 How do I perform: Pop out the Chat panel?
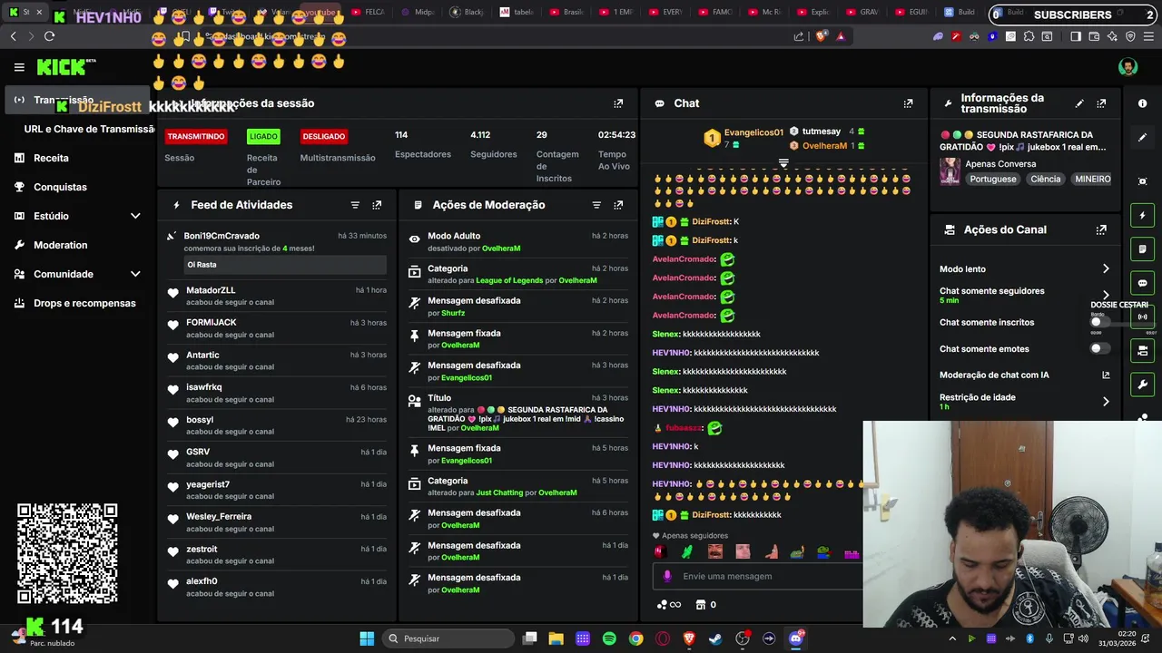click(x=908, y=103)
